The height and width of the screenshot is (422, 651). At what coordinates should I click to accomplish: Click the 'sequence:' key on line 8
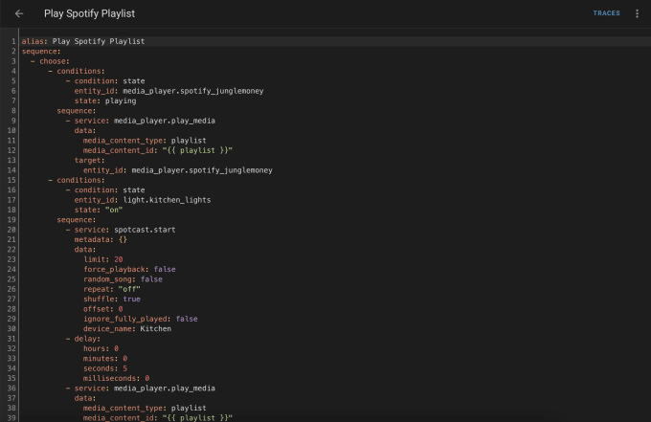(77, 111)
